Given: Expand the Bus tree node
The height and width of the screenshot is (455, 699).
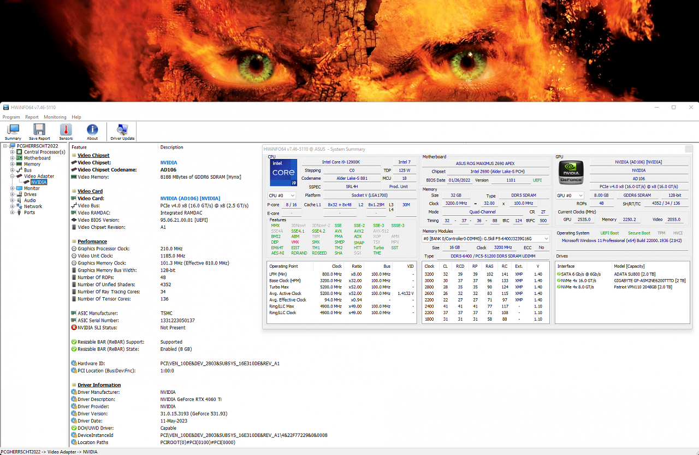Looking at the screenshot, I should pos(13,170).
